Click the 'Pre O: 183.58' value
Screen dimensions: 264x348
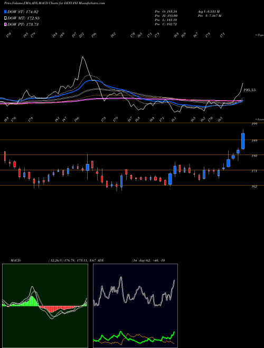pos(166,11)
